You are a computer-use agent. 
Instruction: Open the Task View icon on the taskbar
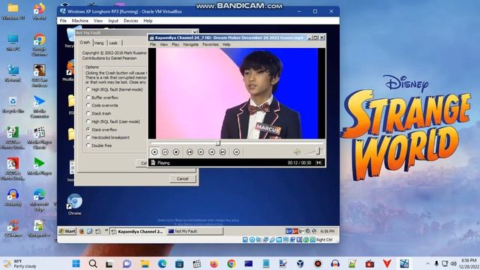point(109,263)
